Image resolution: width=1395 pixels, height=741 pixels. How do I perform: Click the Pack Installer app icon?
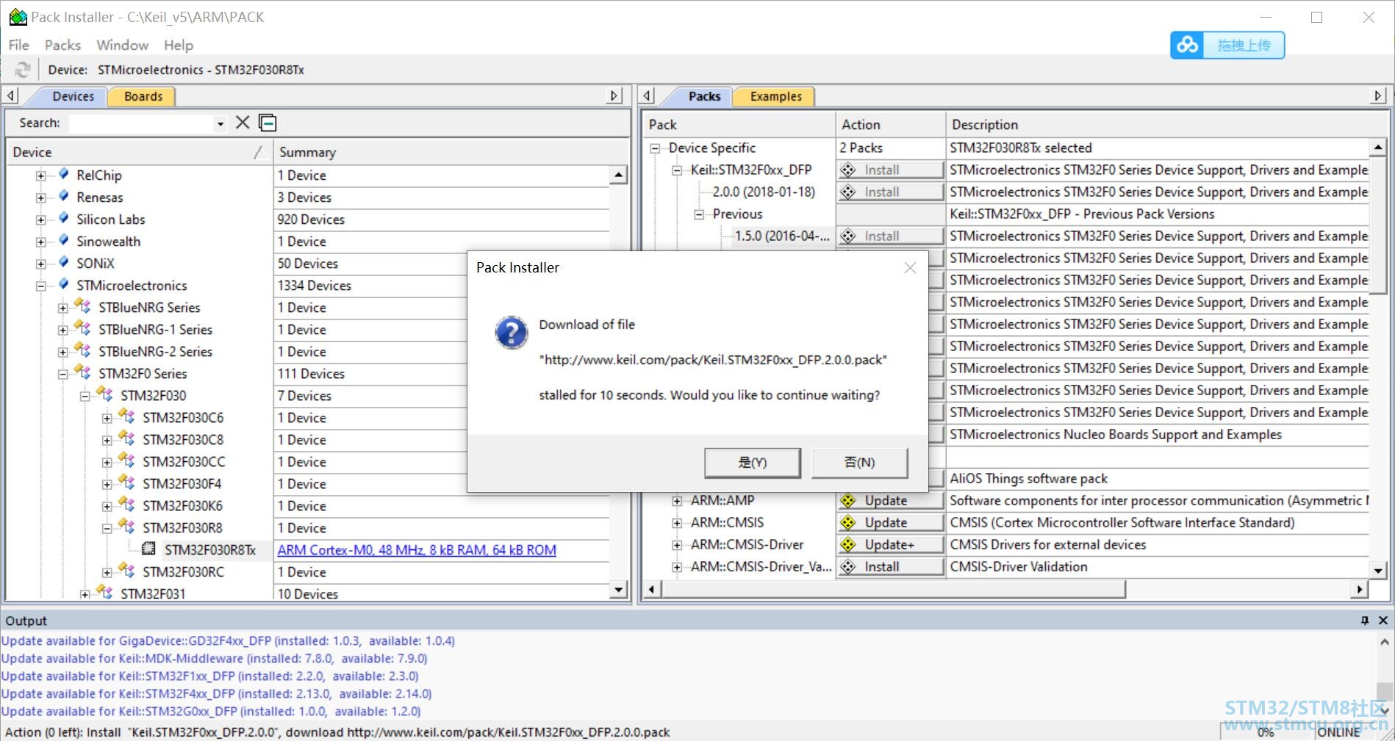pos(18,17)
